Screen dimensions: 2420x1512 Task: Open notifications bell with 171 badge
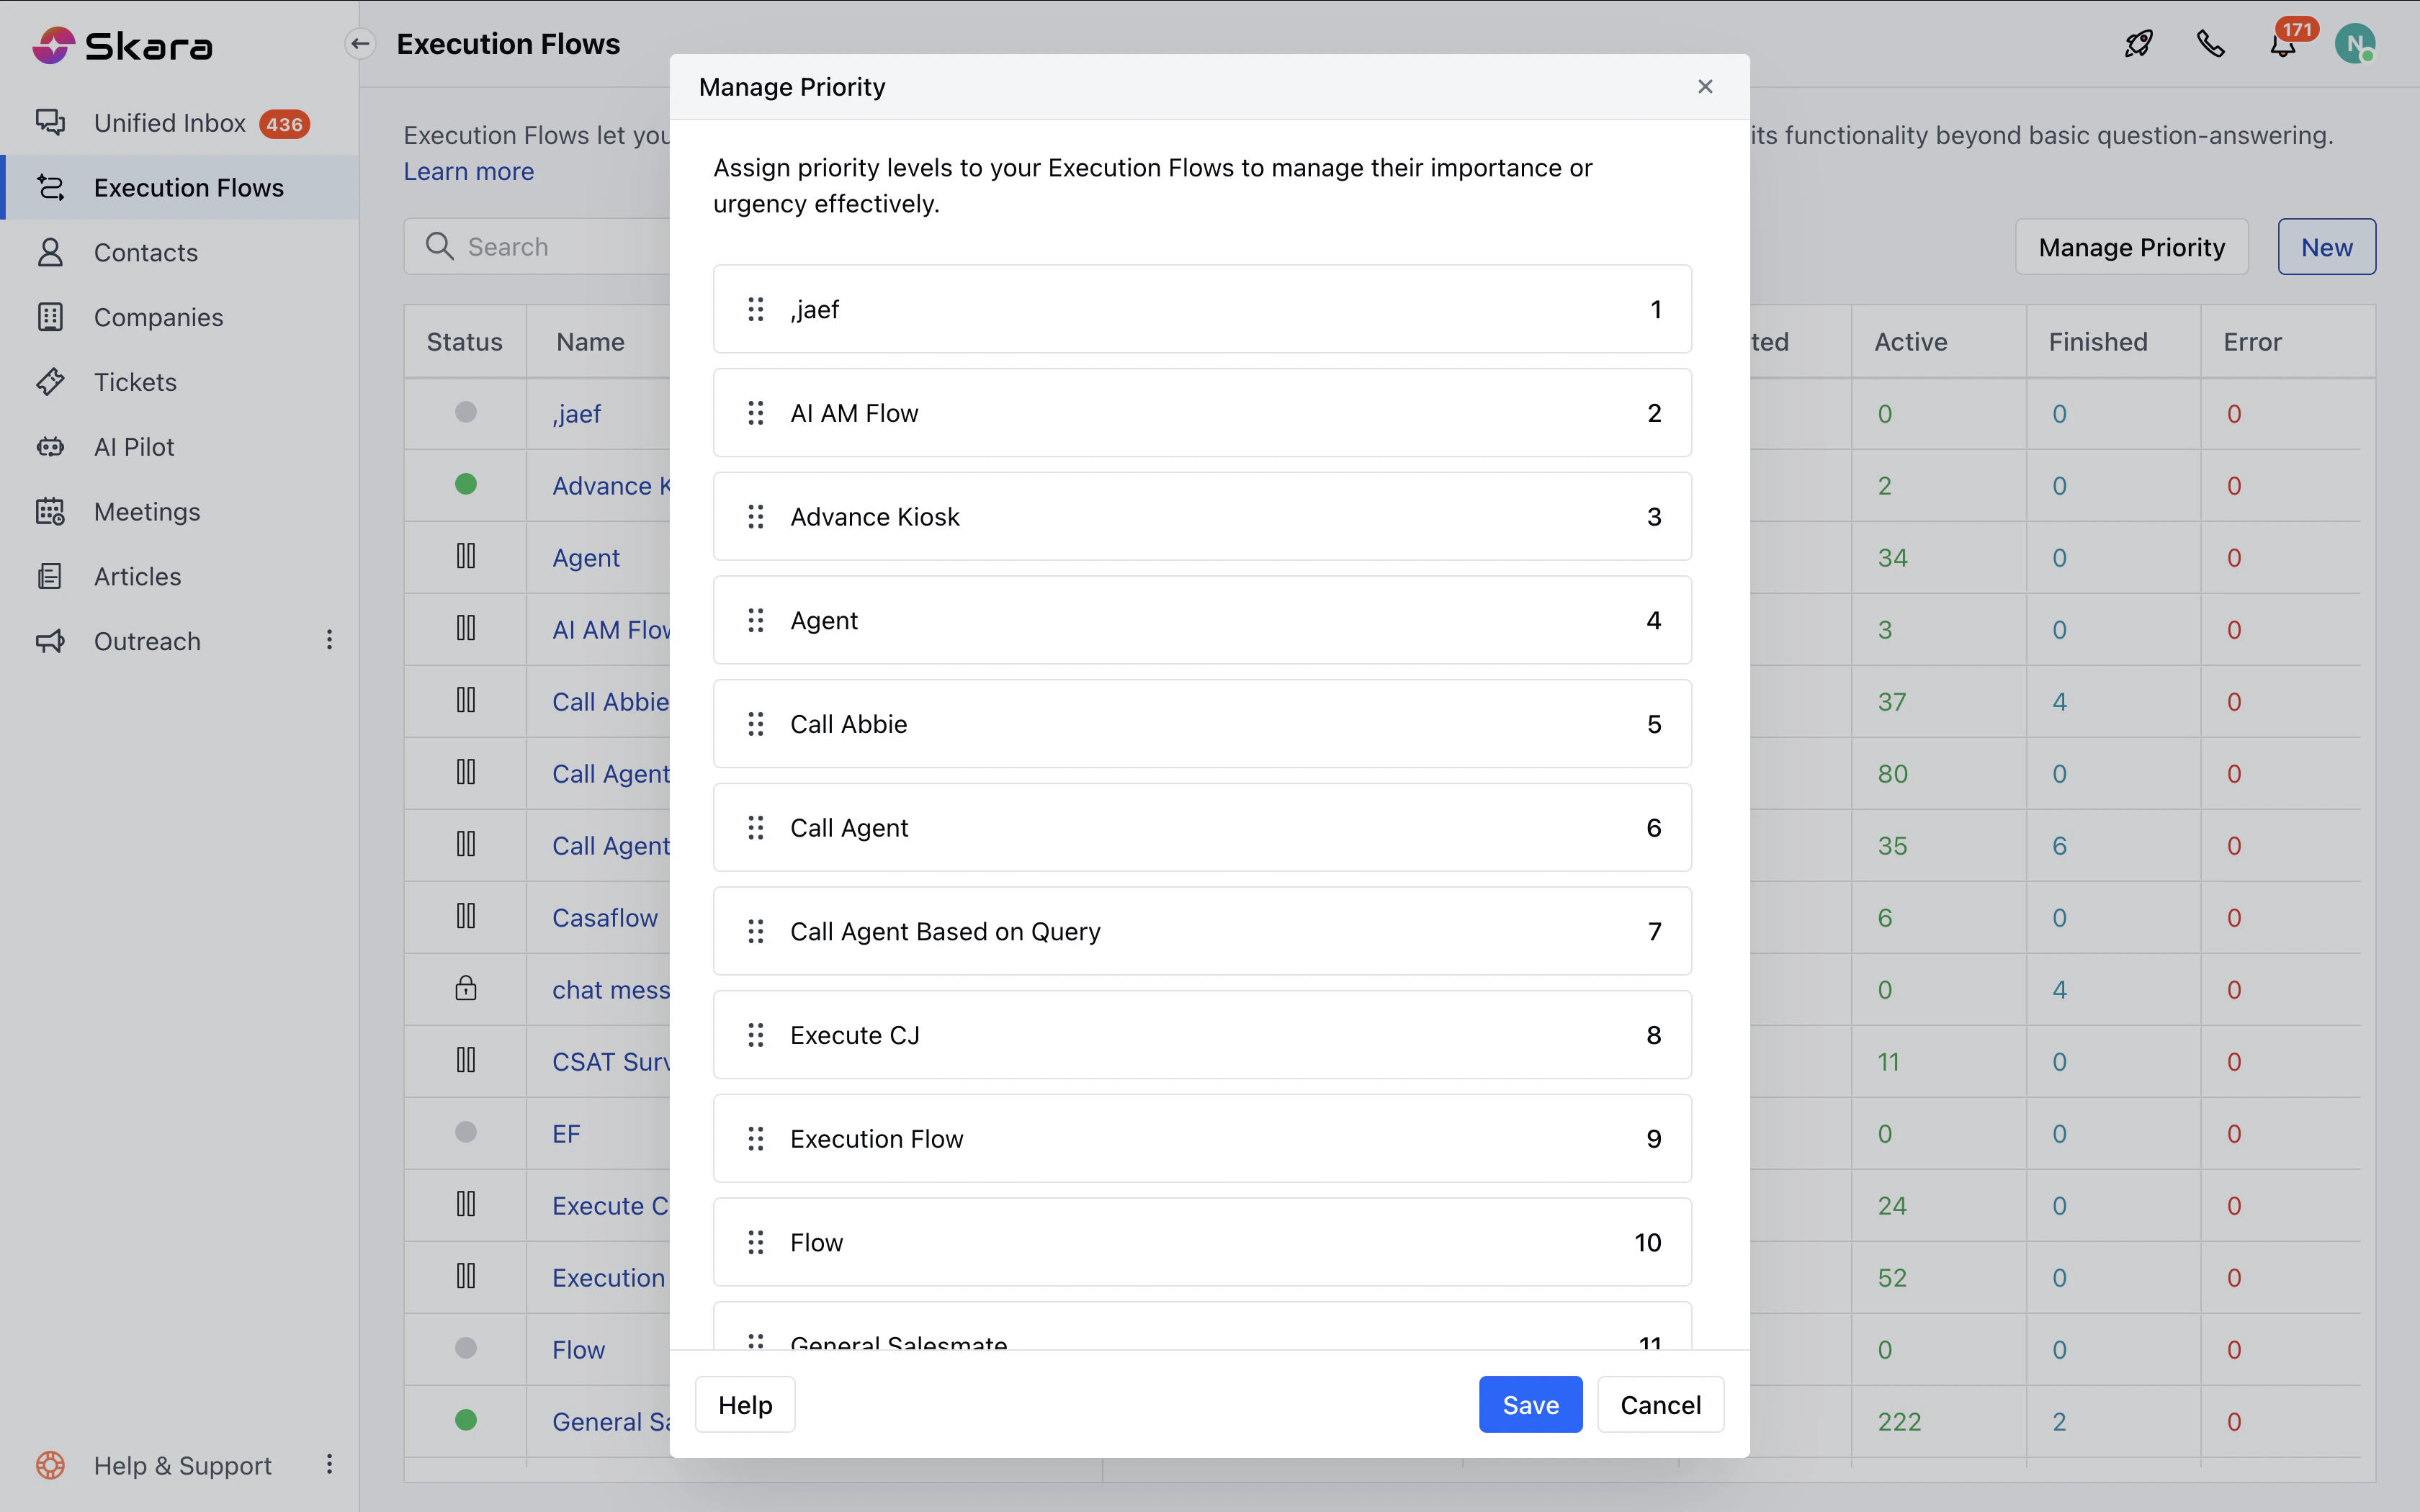click(x=2282, y=46)
